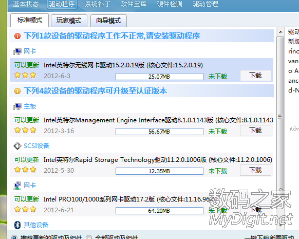This screenshot has height=239, width=299.
Task: Click the SCSI设备 category icon
Action: point(17,146)
